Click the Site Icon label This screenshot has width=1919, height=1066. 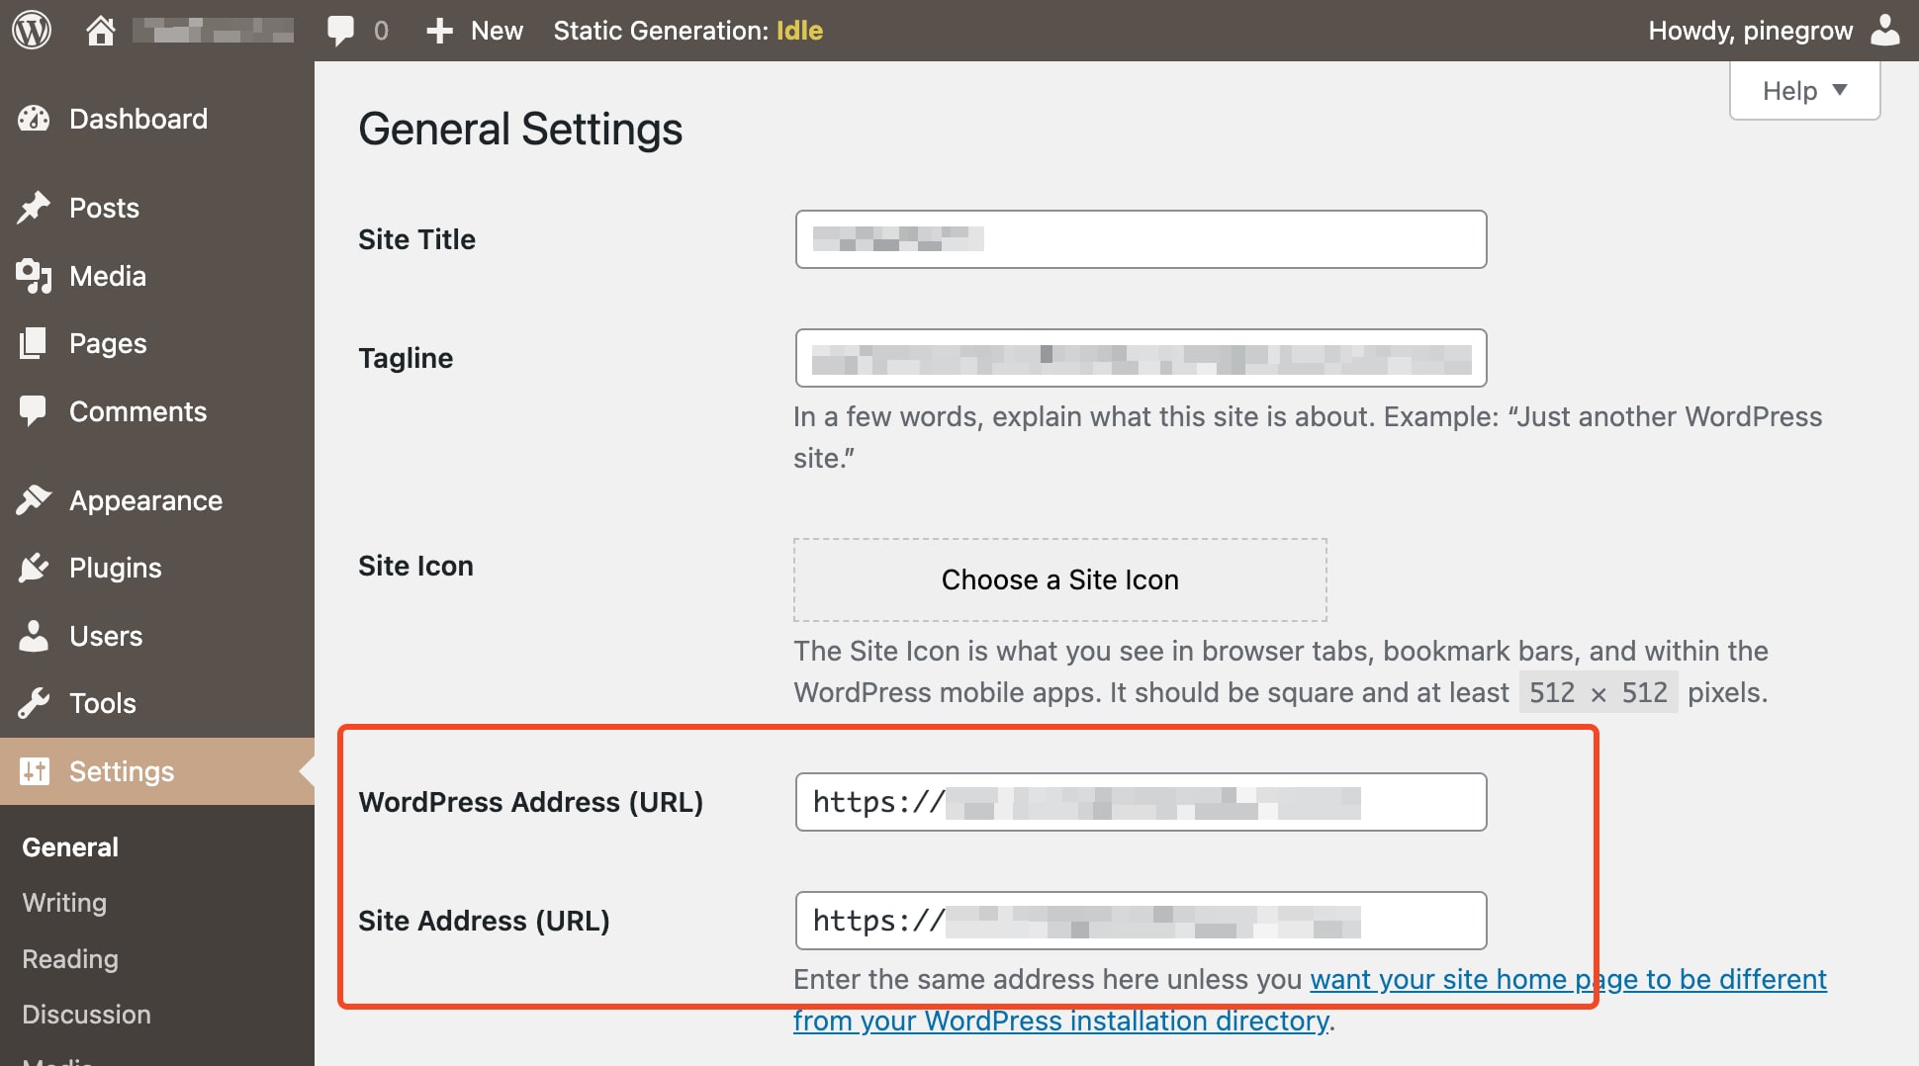coord(415,566)
